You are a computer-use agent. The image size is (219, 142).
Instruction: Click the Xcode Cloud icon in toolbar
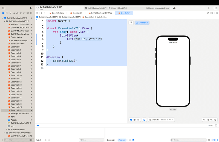pos(174,8)
